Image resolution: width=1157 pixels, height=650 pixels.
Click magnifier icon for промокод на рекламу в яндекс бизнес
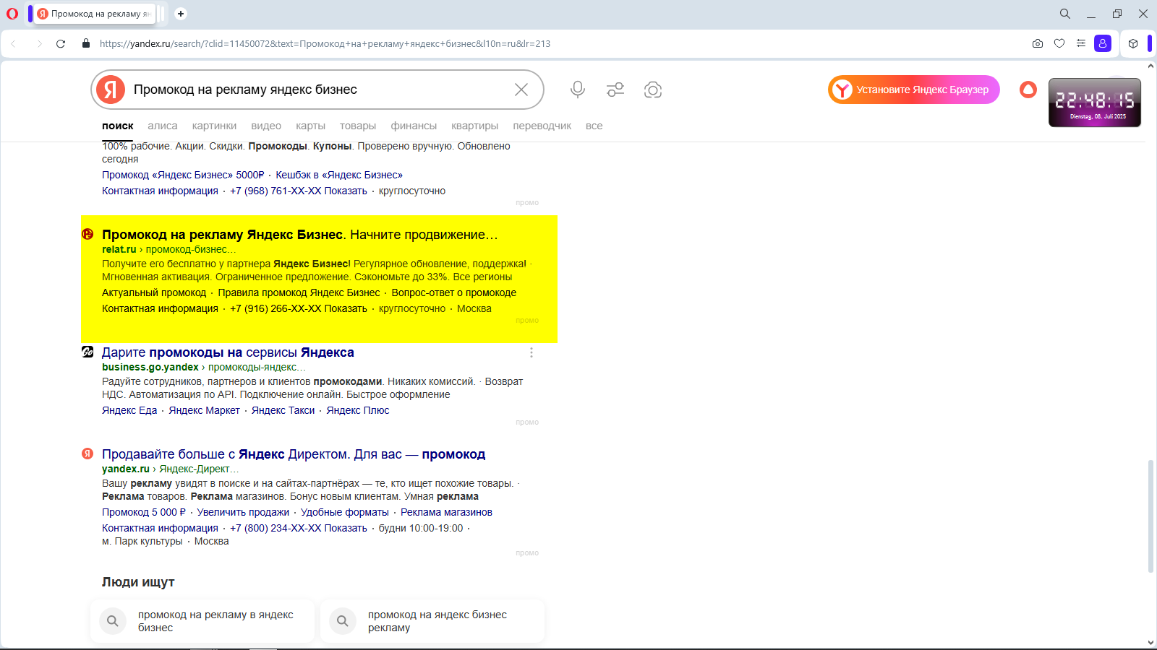[113, 621]
